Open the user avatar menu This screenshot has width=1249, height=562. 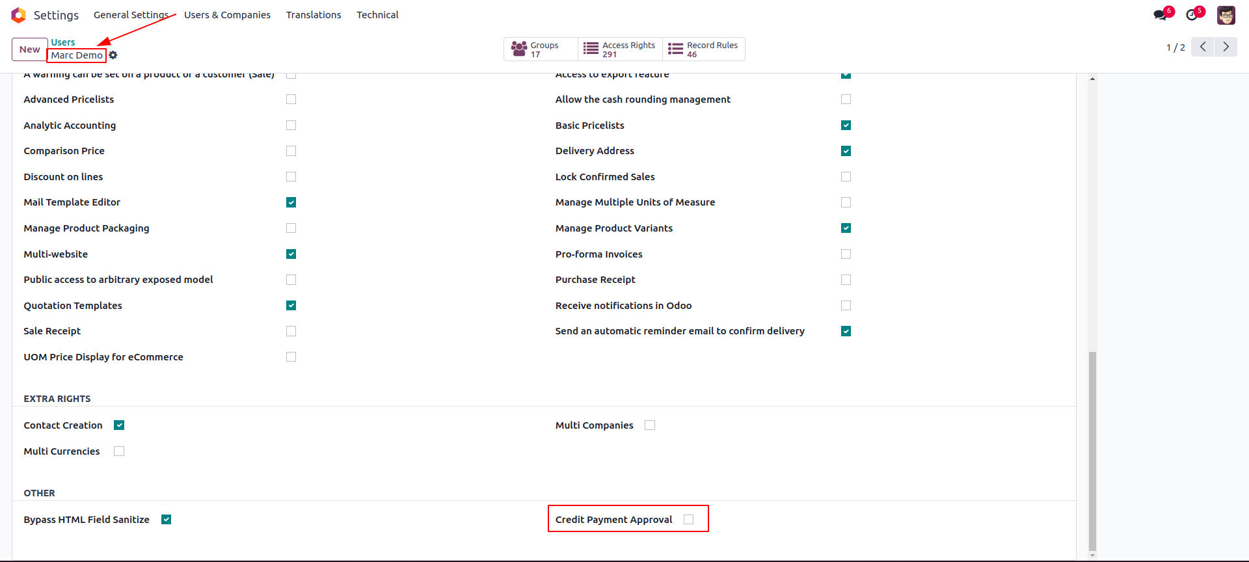(x=1226, y=15)
